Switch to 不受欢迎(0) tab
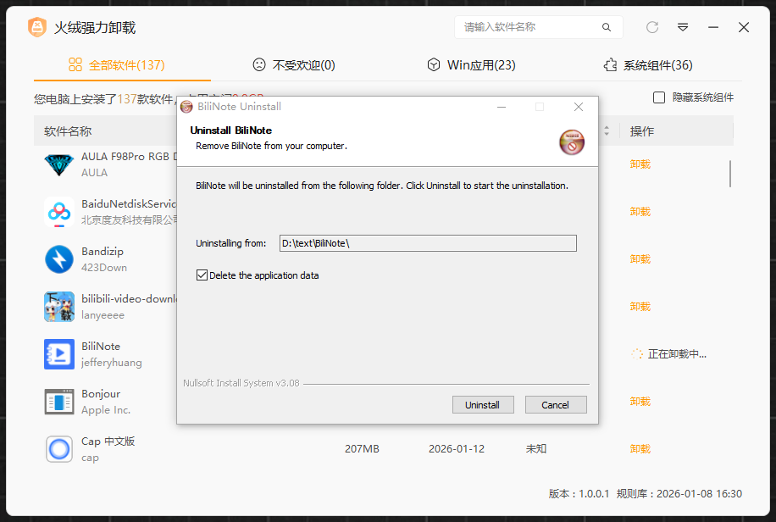 click(294, 65)
